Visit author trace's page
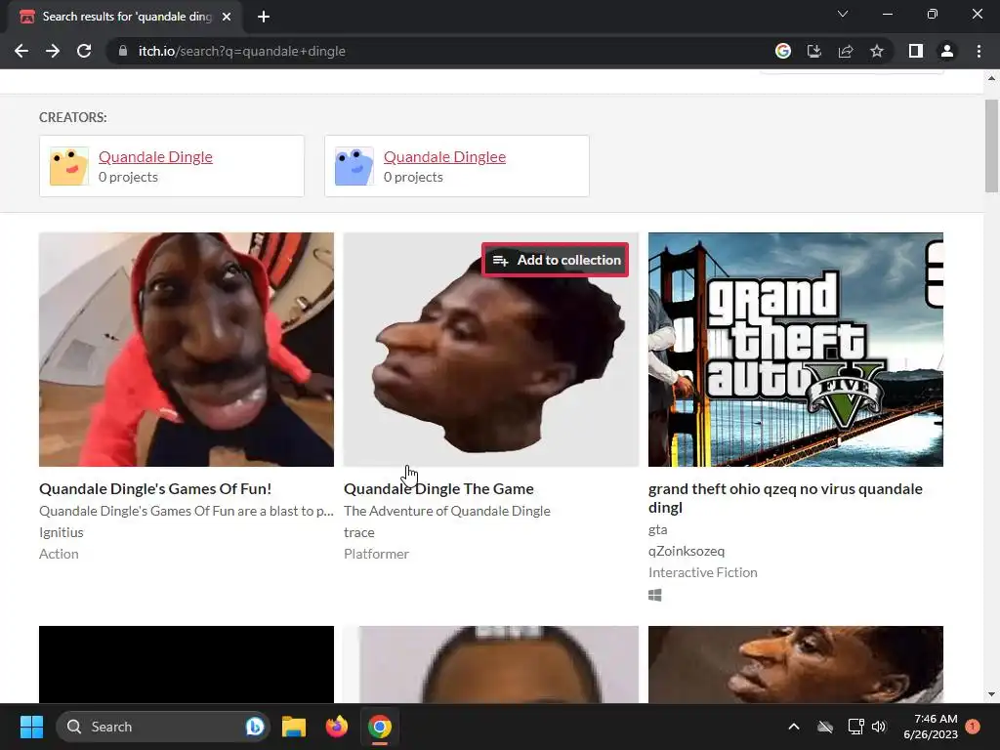This screenshot has height=750, width=1000. pos(359,532)
